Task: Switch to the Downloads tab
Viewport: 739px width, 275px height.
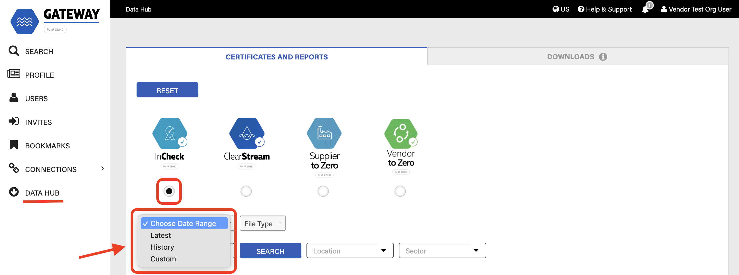Action: (578, 57)
